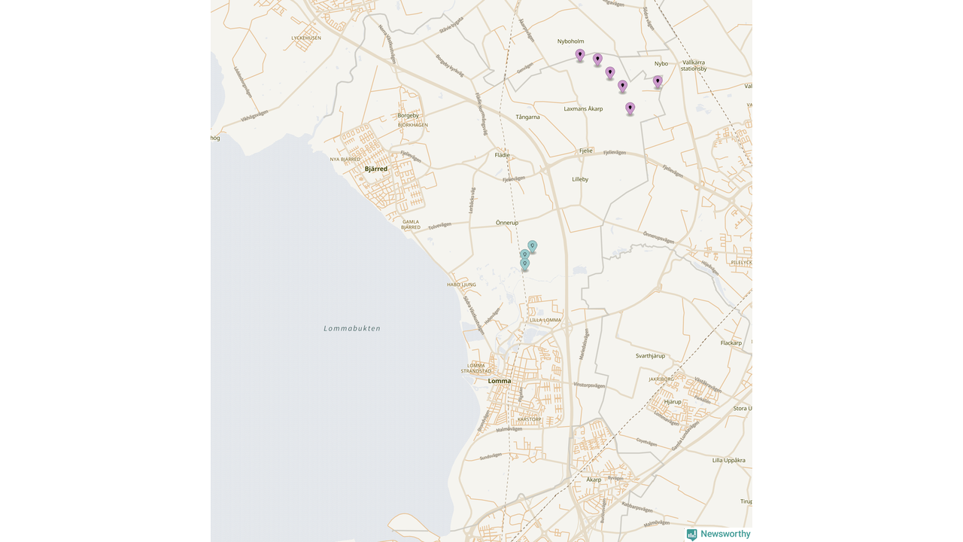Click the Flackarp place label

pos(731,343)
